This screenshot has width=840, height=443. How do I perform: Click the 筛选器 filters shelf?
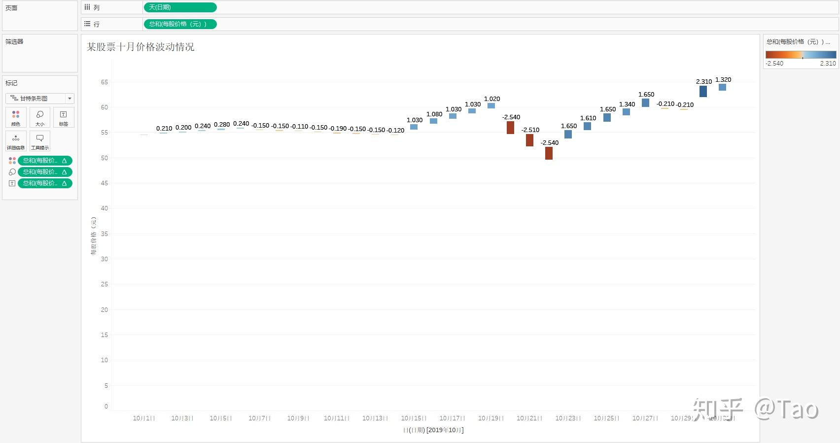[x=40, y=53]
